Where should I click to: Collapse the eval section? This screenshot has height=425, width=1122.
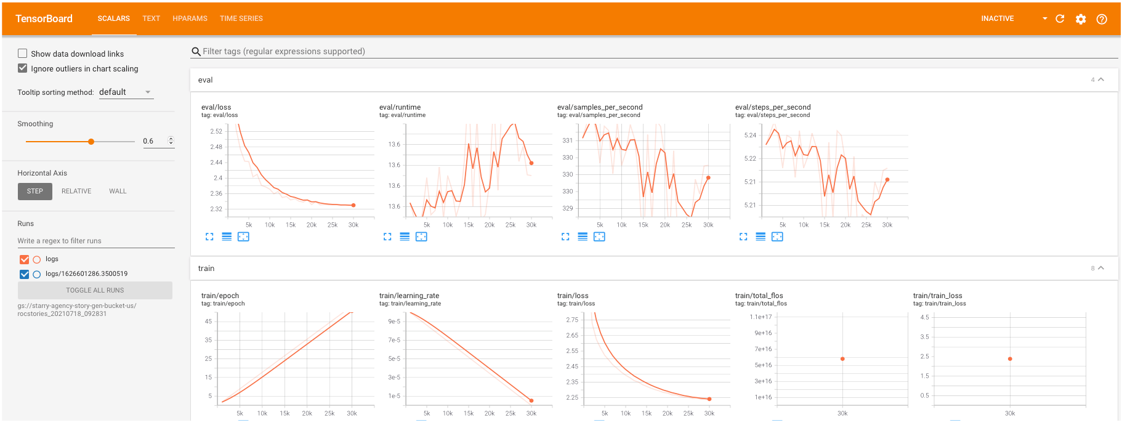[x=1101, y=79]
